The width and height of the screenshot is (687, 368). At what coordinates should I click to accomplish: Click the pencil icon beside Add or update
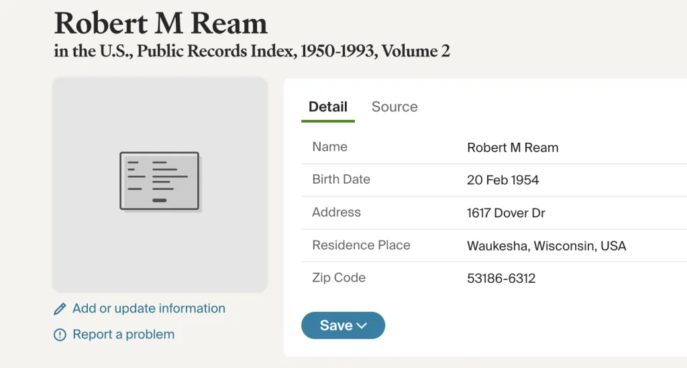pyautogui.click(x=60, y=309)
